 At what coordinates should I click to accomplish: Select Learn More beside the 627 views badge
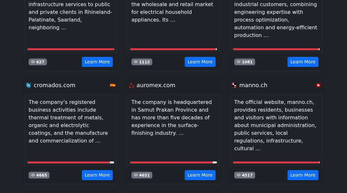pyautogui.click(x=97, y=62)
